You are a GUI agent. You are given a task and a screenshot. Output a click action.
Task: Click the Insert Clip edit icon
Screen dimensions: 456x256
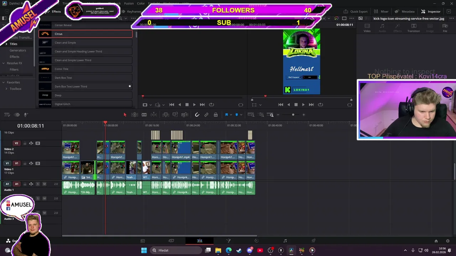pyautogui.click(x=166, y=114)
